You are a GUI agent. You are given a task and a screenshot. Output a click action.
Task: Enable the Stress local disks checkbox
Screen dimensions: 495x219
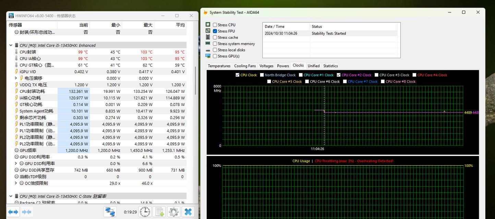click(x=215, y=50)
